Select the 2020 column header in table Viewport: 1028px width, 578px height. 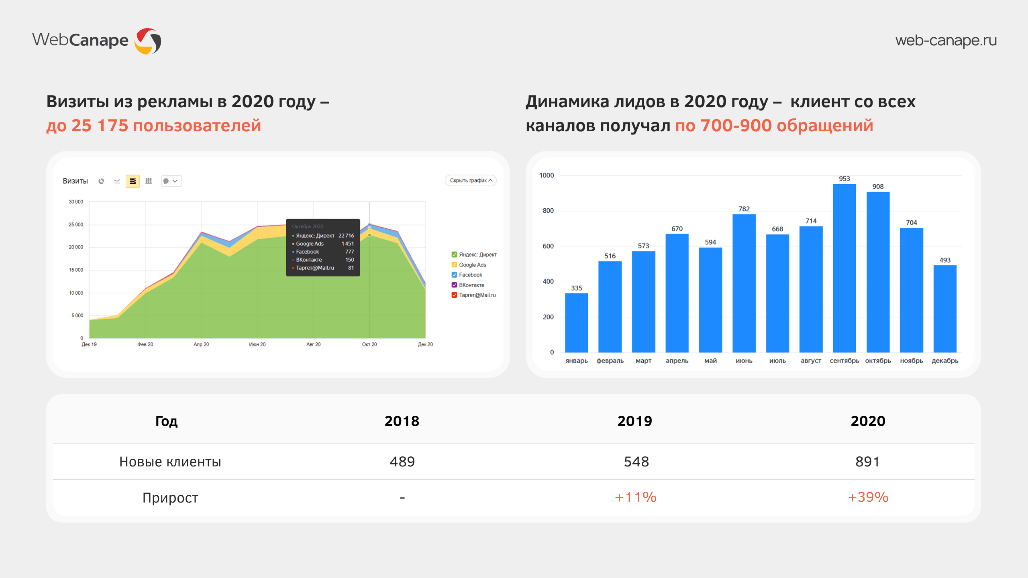pyautogui.click(x=868, y=421)
